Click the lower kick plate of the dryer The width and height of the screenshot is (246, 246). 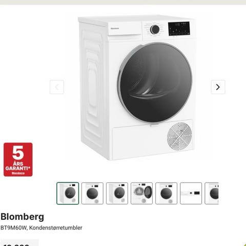click(153, 140)
